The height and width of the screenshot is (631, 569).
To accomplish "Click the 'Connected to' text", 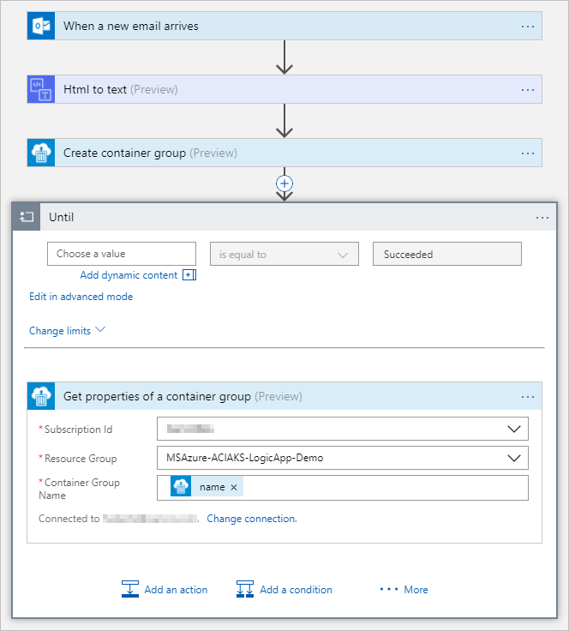I will [x=69, y=519].
